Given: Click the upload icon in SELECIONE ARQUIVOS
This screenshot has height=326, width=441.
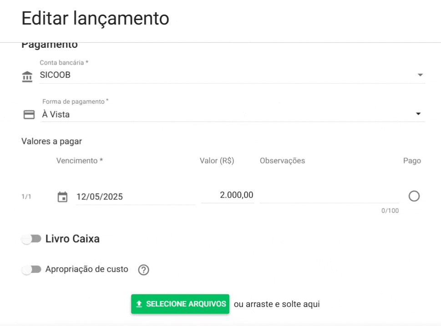Looking at the screenshot, I should tap(138, 304).
